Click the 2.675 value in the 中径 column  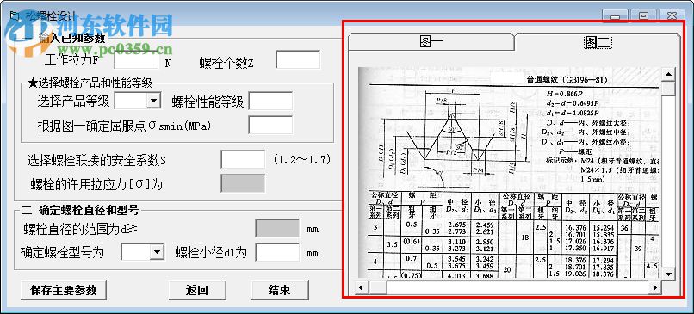[x=455, y=225]
